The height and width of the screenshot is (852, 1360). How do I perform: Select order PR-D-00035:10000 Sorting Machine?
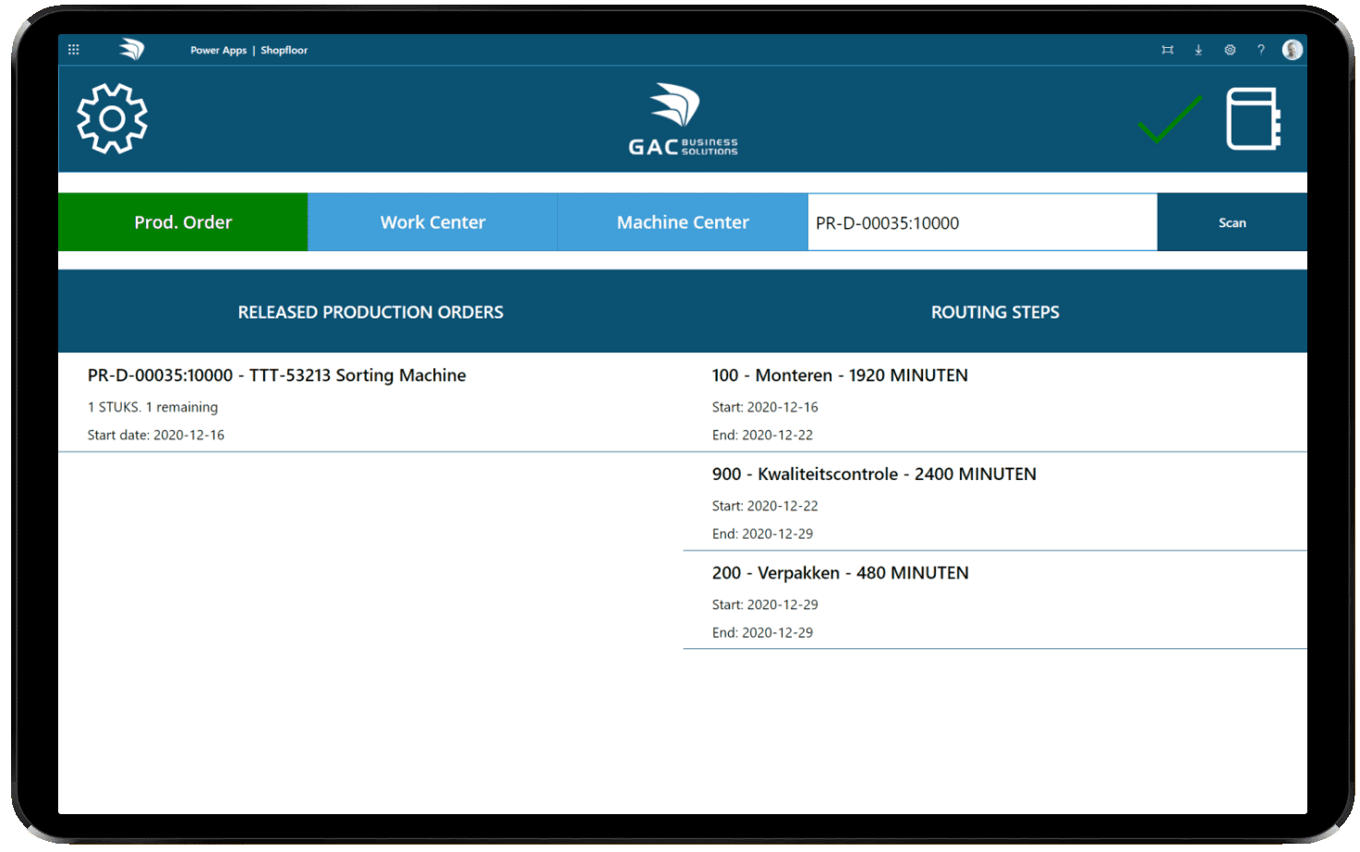[x=370, y=402]
